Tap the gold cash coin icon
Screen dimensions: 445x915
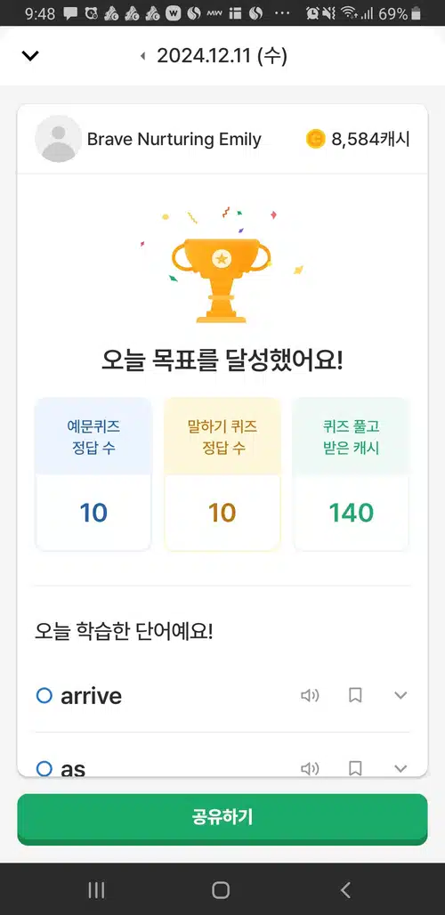point(315,139)
